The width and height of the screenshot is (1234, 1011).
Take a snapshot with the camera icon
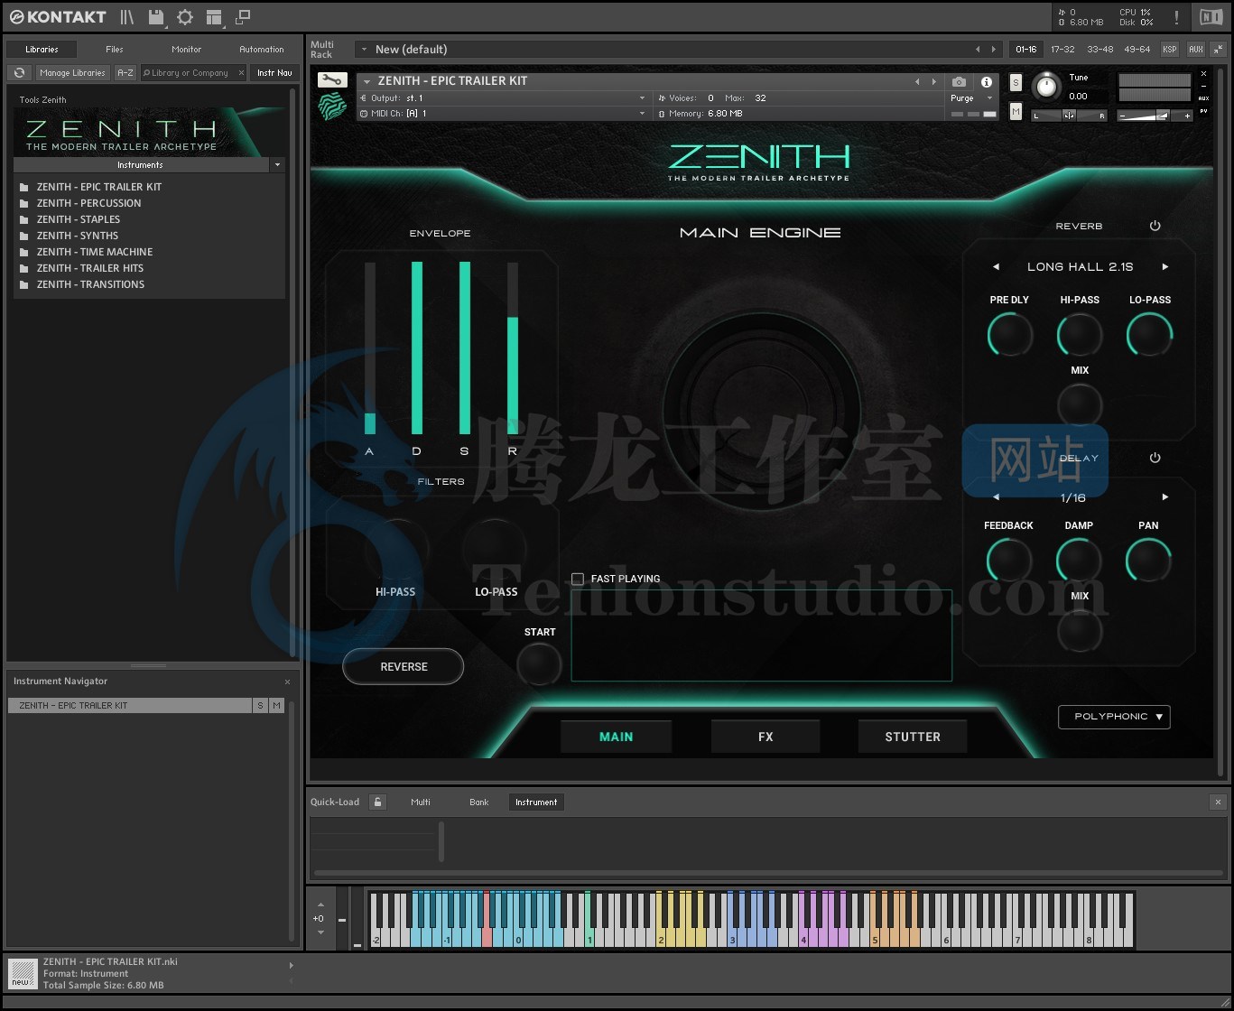959,81
